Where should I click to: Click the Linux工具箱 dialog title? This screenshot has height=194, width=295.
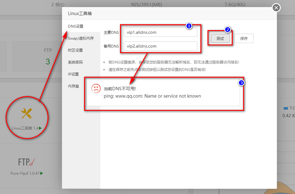(x=80, y=14)
